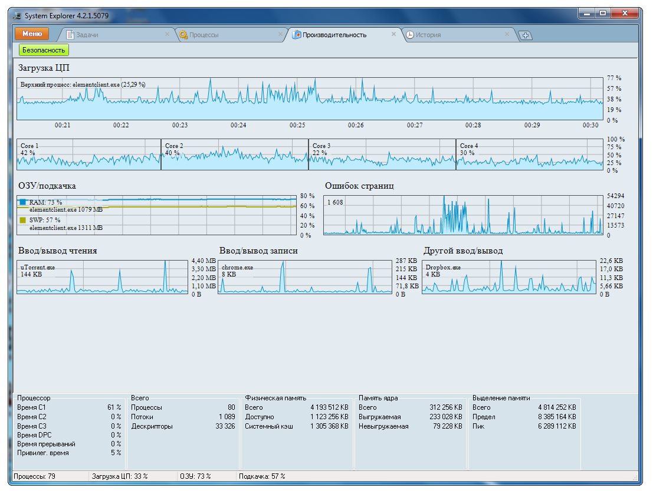This screenshot has height=497, width=653.
Task: Click the olive SWP legend swatch
Action: point(23,220)
